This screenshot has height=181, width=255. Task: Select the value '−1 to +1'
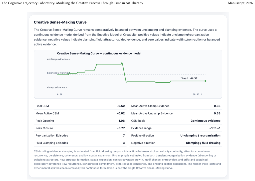pos(215,128)
